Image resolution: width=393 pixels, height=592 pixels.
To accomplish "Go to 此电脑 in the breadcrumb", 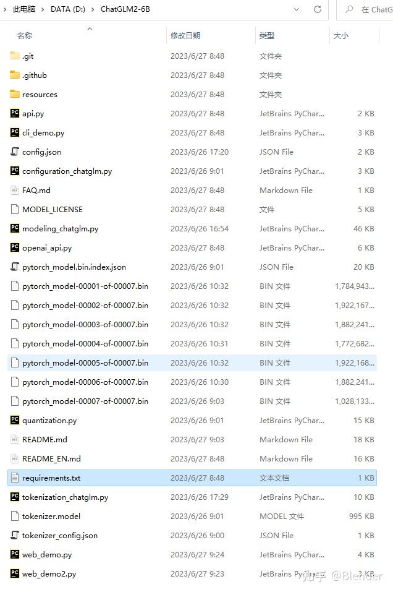I will click(24, 9).
